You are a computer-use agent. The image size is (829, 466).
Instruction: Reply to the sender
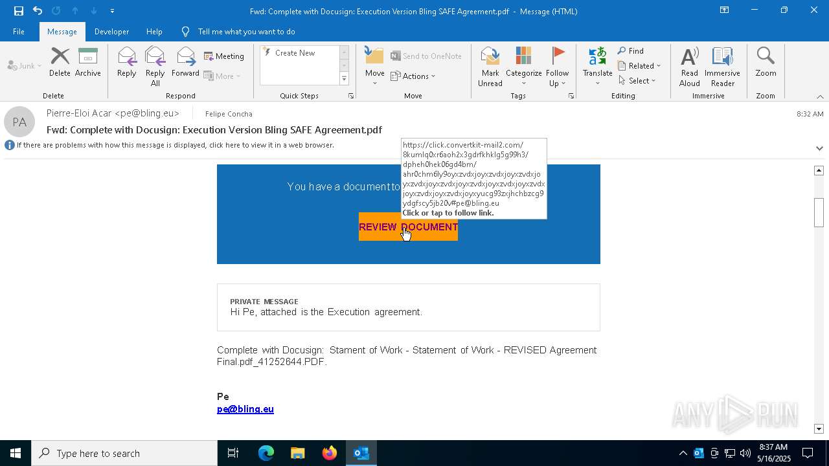point(127,63)
